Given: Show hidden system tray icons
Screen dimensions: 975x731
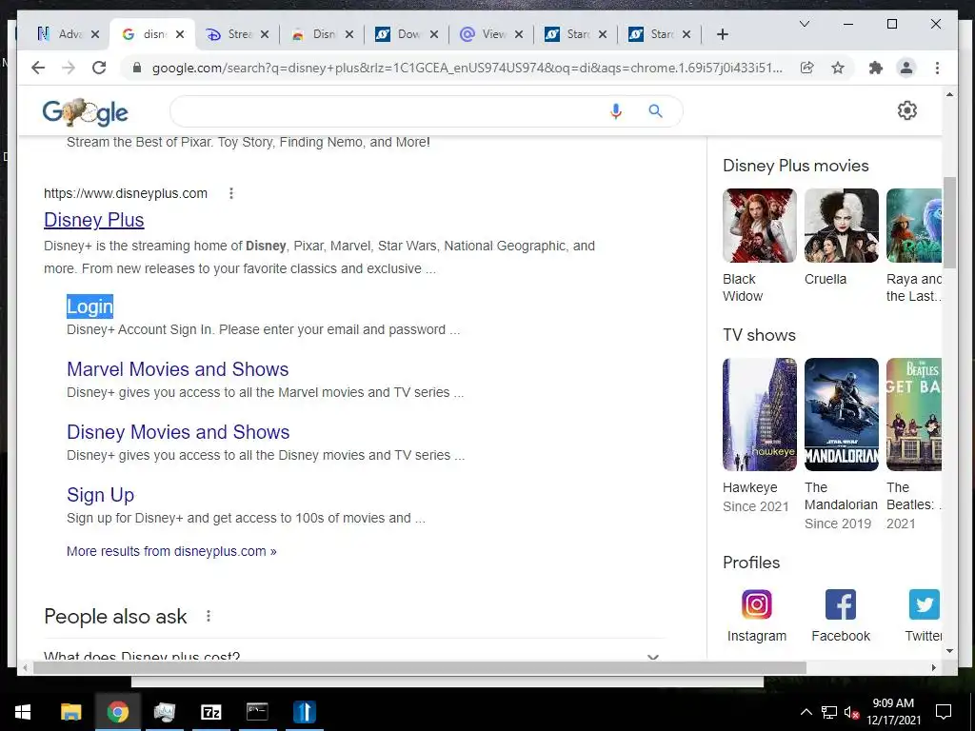Looking at the screenshot, I should click(x=806, y=712).
